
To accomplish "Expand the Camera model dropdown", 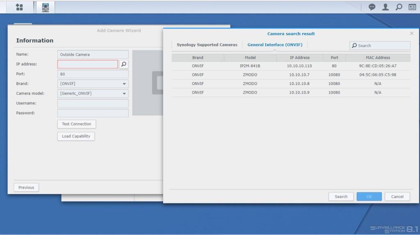I will (124, 94).
